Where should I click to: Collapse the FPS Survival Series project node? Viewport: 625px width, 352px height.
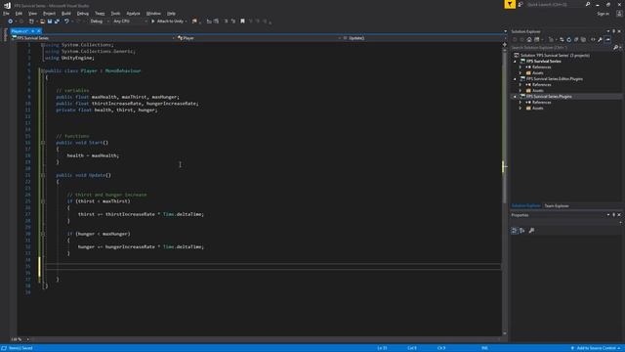coord(515,62)
